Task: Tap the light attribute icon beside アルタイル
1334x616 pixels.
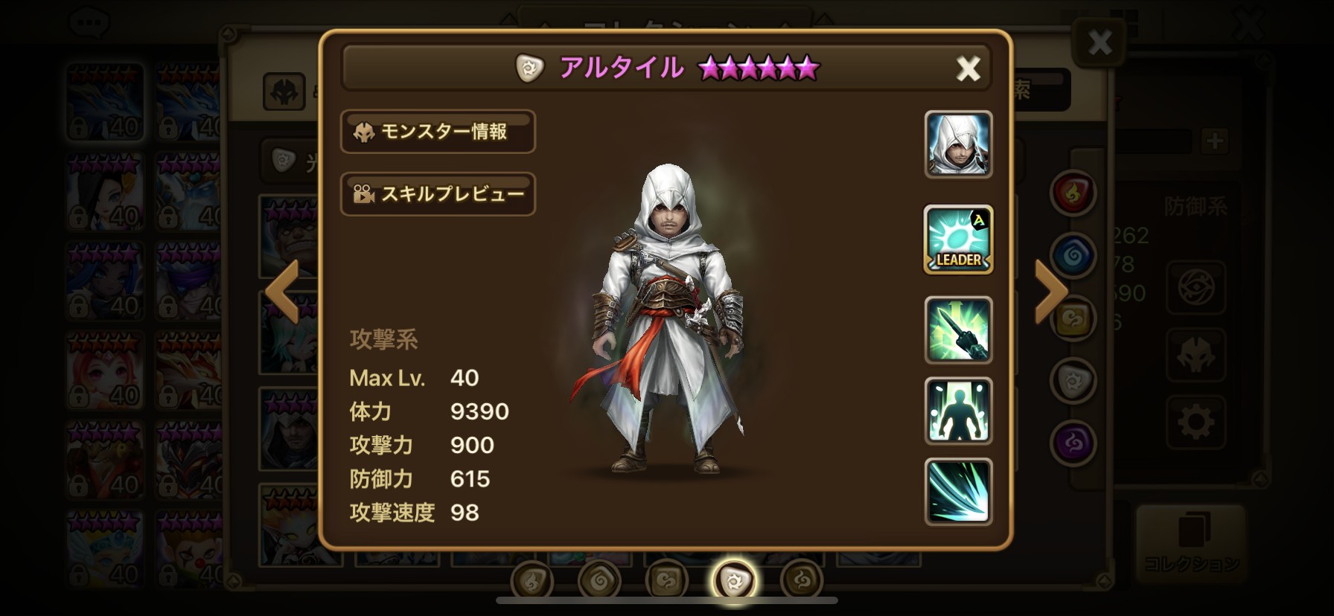Action: pos(529,68)
